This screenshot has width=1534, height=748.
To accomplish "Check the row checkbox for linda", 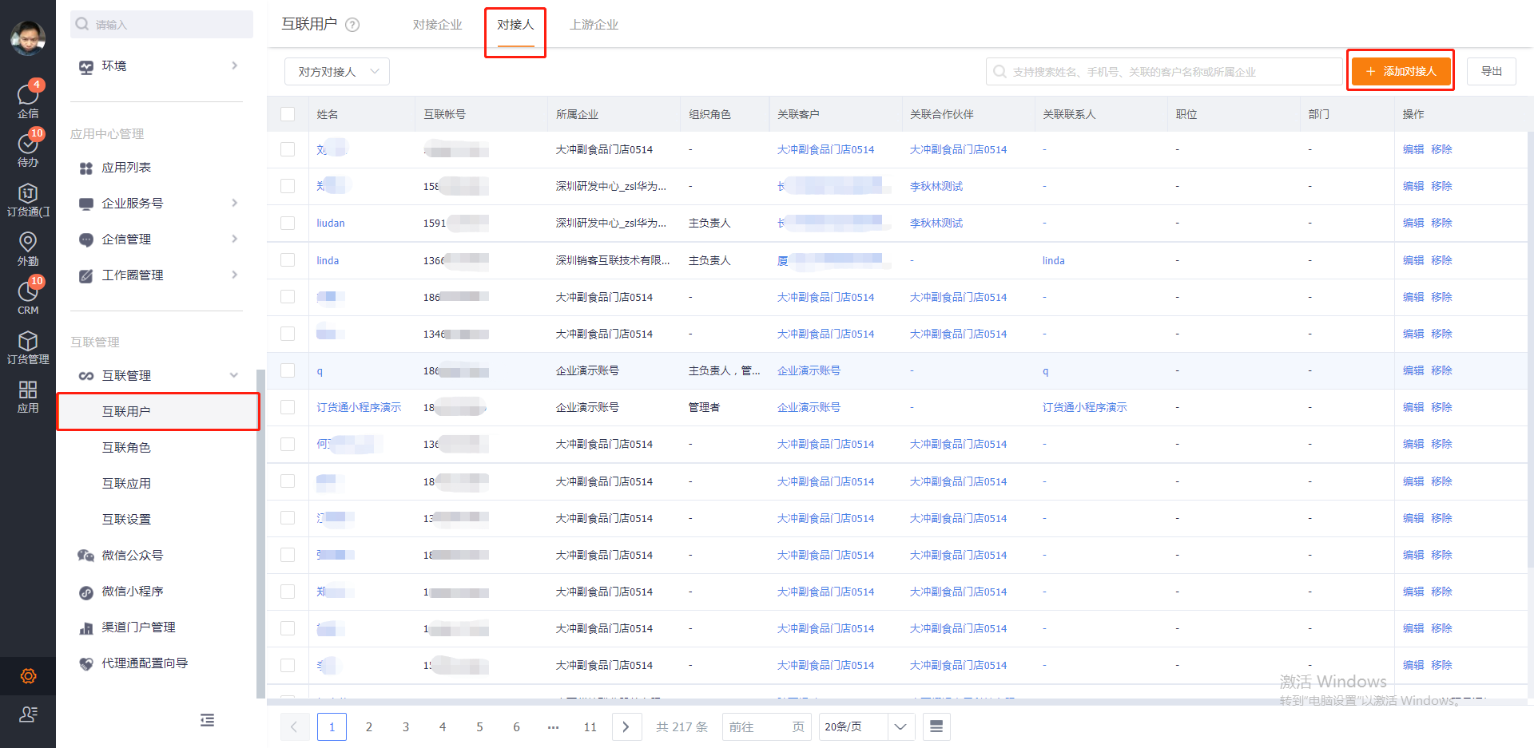I will (x=288, y=260).
